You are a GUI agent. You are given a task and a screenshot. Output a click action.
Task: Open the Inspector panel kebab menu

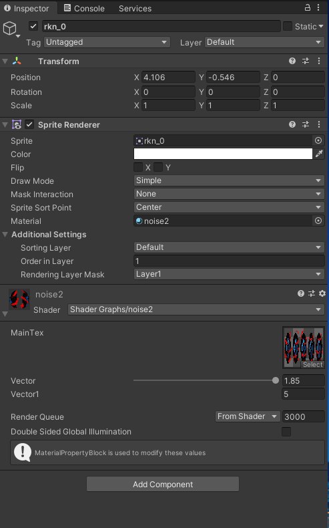click(x=318, y=7)
